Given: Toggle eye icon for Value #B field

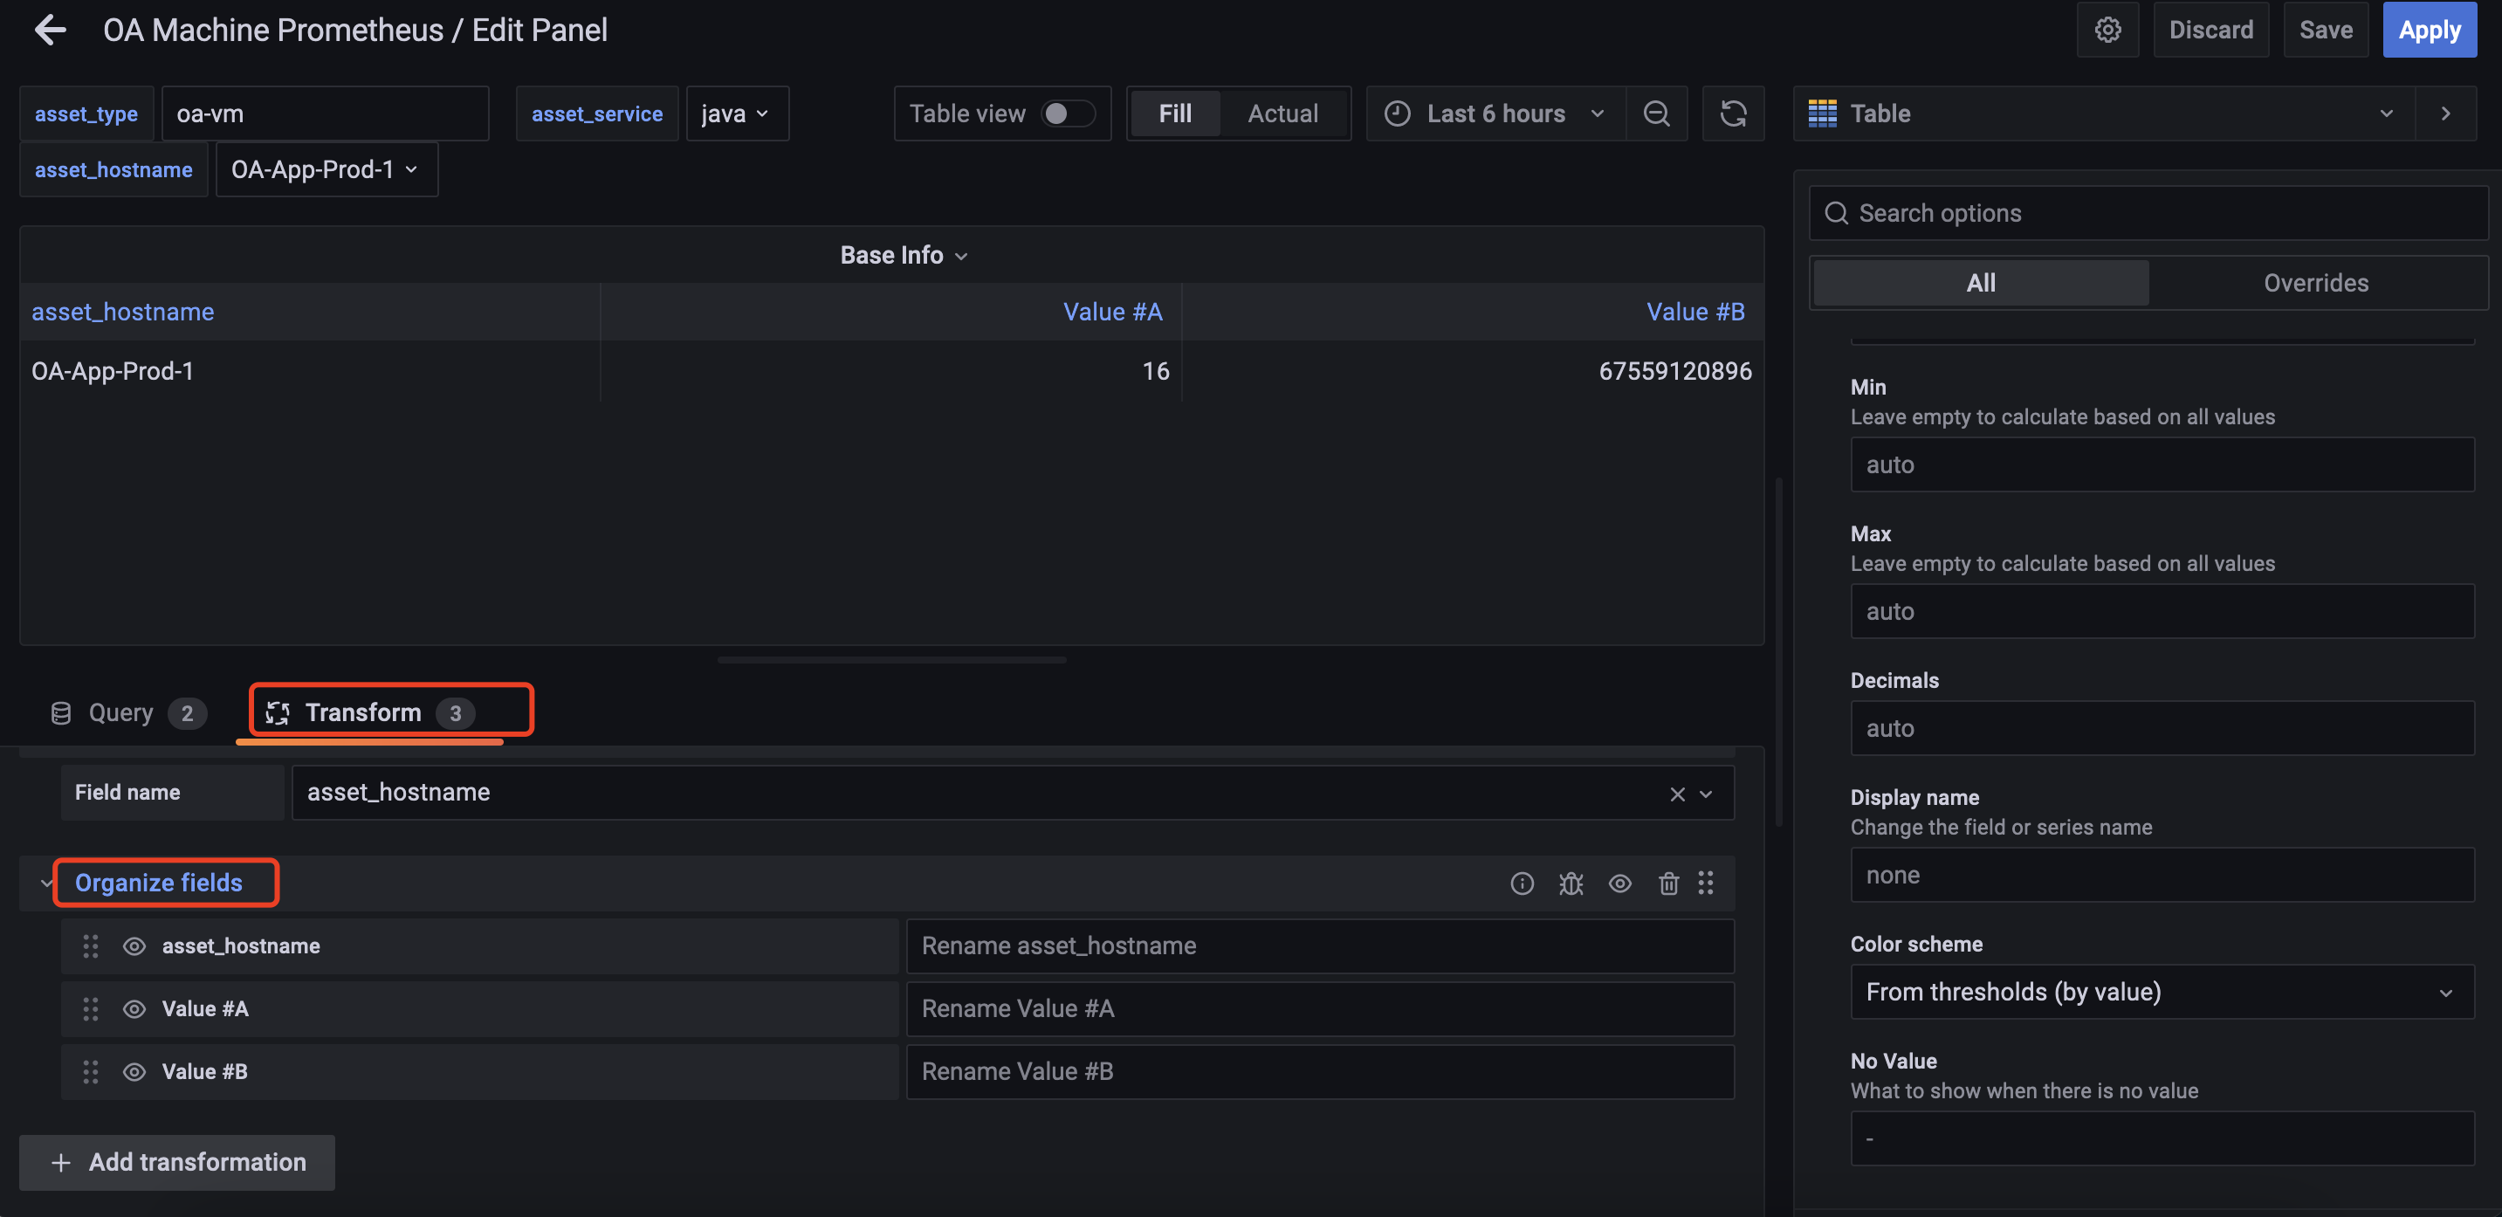Looking at the screenshot, I should click(x=134, y=1070).
